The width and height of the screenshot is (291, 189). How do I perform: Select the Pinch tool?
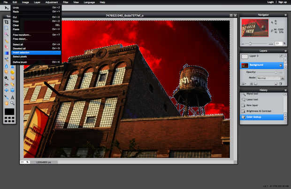pos(12,91)
